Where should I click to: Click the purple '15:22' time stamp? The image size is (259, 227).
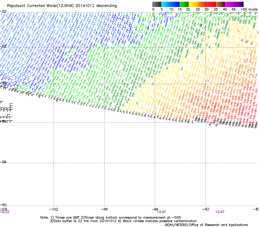pyautogui.click(x=5, y=212)
